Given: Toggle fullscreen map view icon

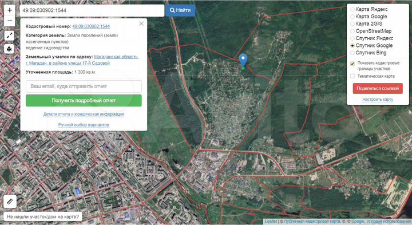Looking at the screenshot, I should 9,35.
